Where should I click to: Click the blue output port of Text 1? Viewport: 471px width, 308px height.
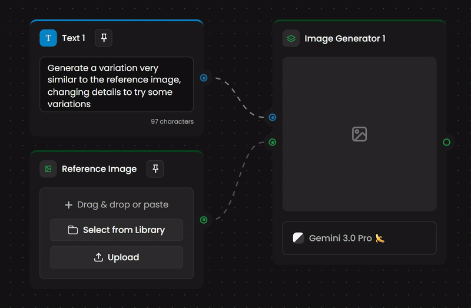point(204,78)
